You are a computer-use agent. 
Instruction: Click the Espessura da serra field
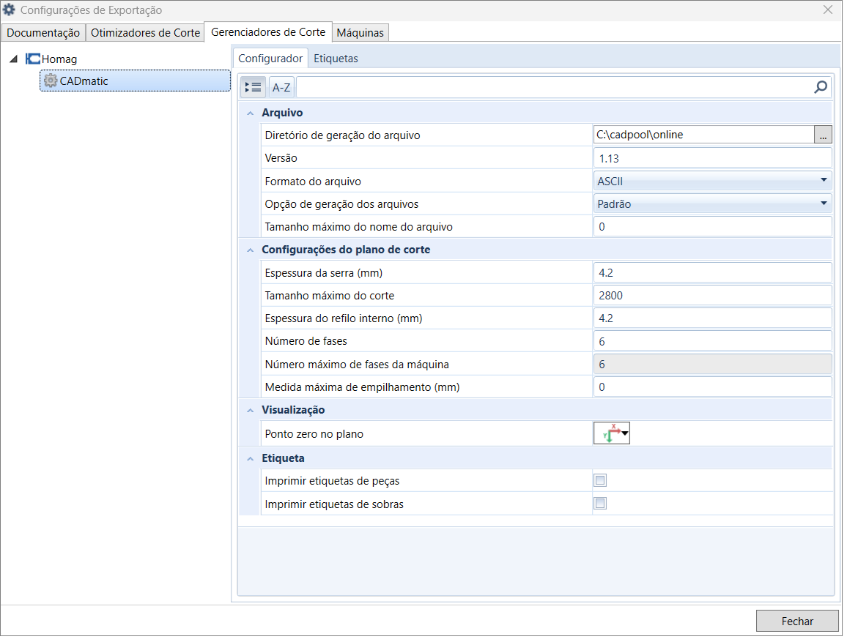711,272
